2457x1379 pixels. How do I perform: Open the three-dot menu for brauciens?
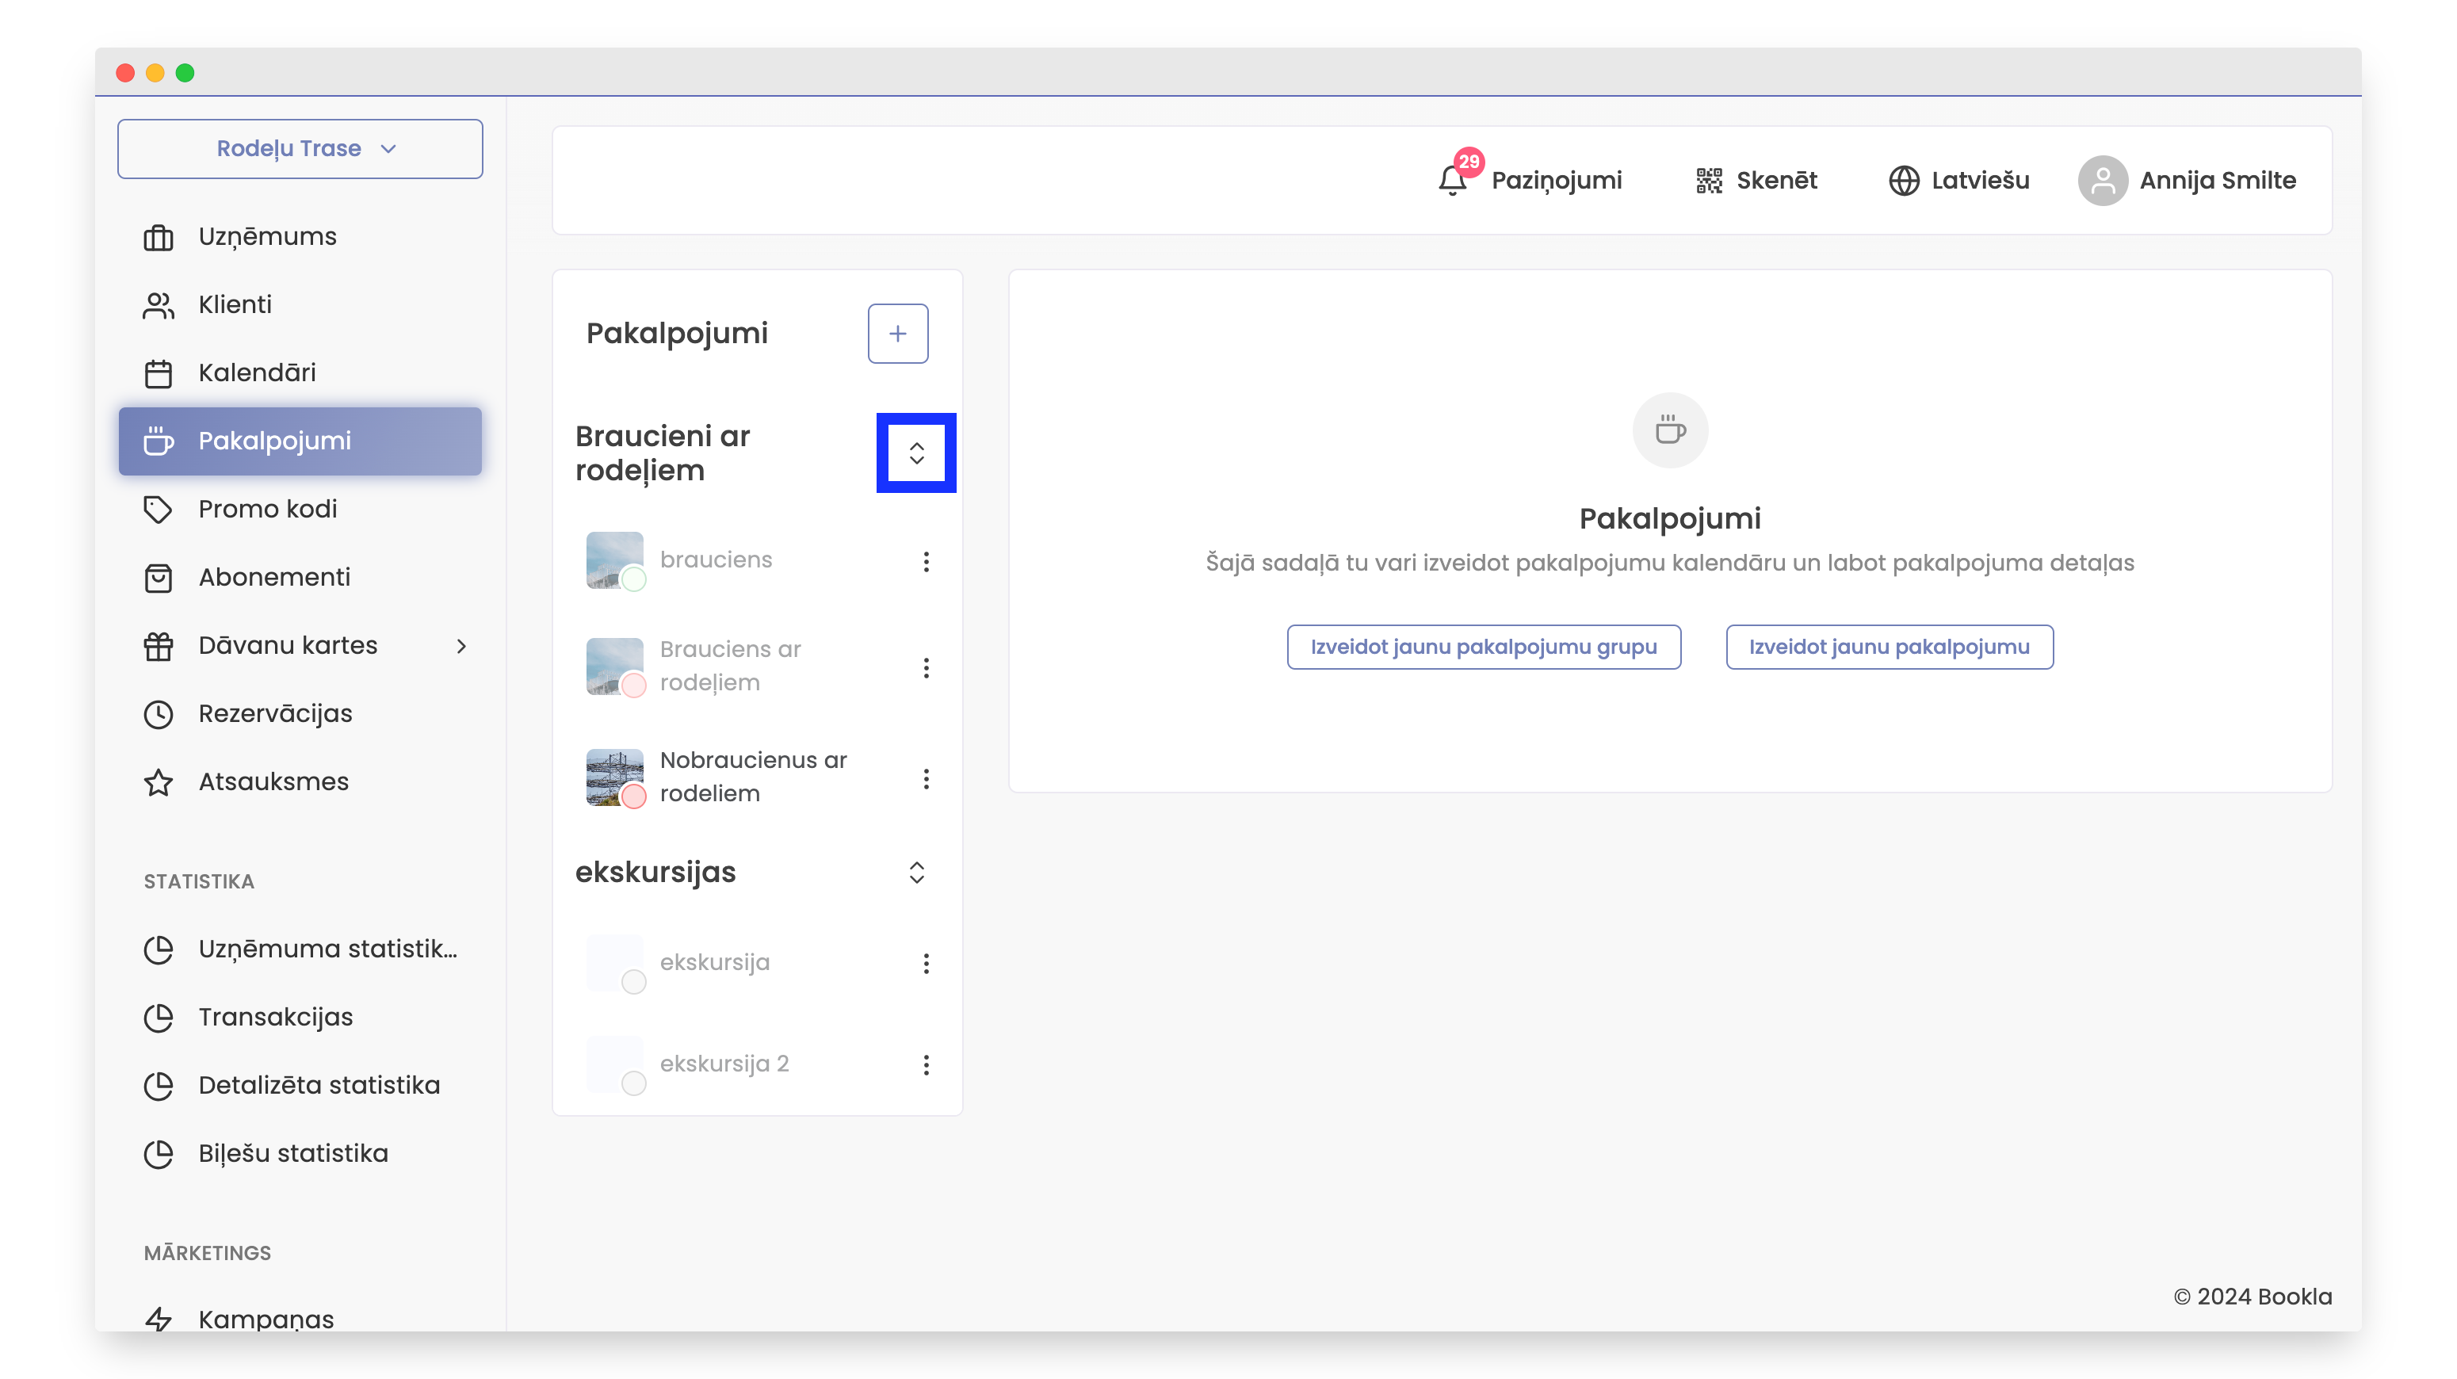pyautogui.click(x=925, y=561)
